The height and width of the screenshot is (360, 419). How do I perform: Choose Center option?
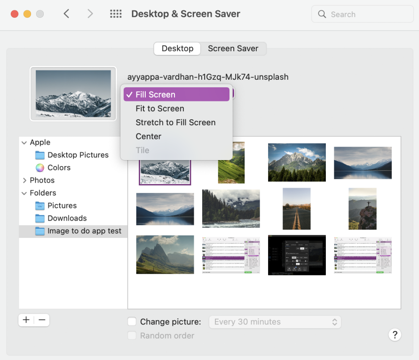(x=176, y=136)
